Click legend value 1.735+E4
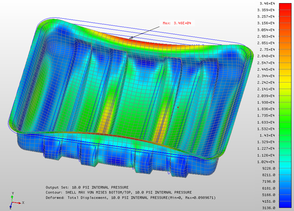 [x=266, y=116]
